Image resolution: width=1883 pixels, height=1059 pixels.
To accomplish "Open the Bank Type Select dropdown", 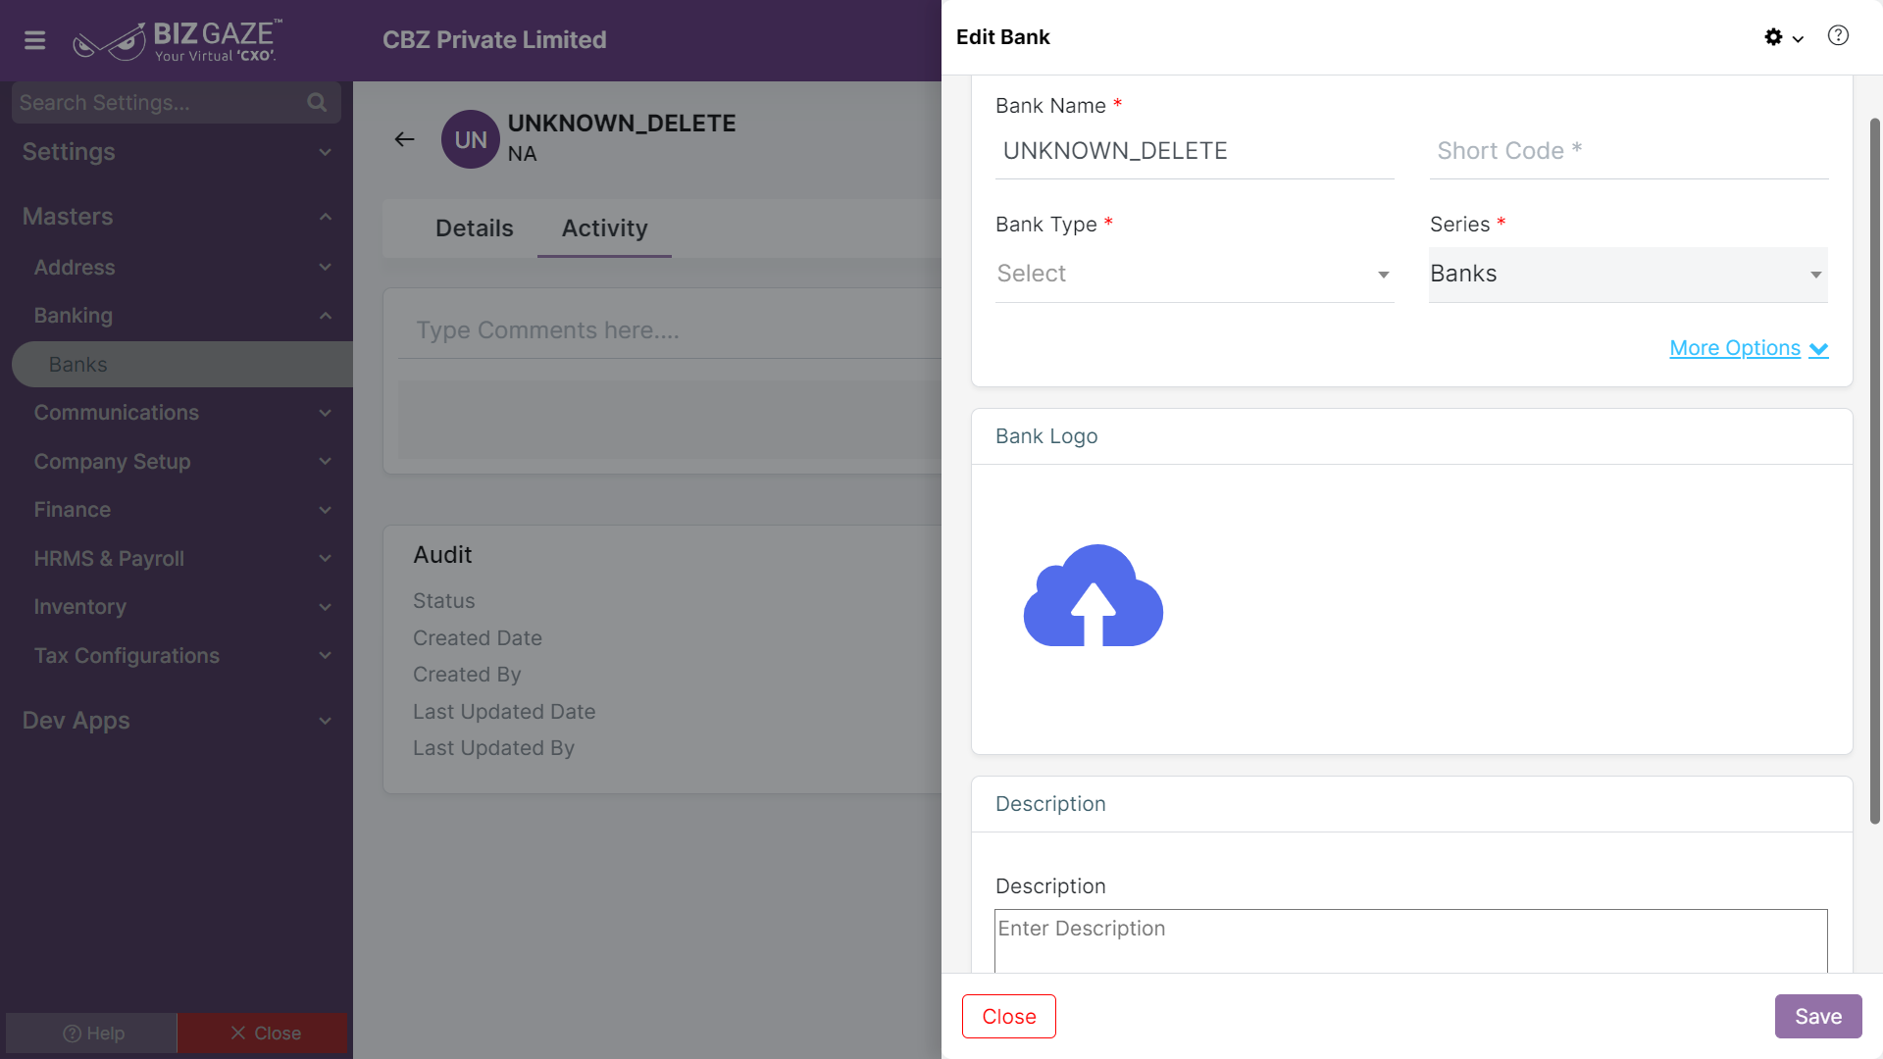I will point(1195,275).
